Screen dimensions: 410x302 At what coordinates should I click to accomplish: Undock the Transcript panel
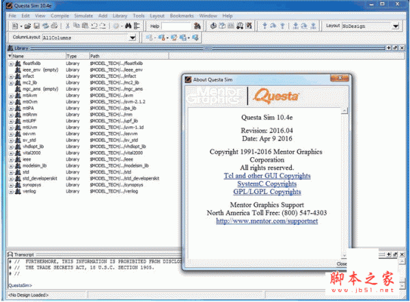[395, 254]
